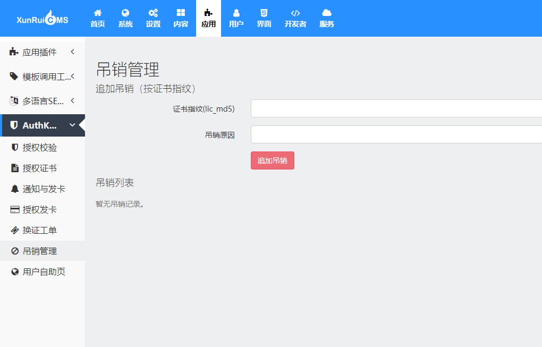The height and width of the screenshot is (347, 542).
Task: Switch to 设置 in top navigation
Action: (153, 24)
